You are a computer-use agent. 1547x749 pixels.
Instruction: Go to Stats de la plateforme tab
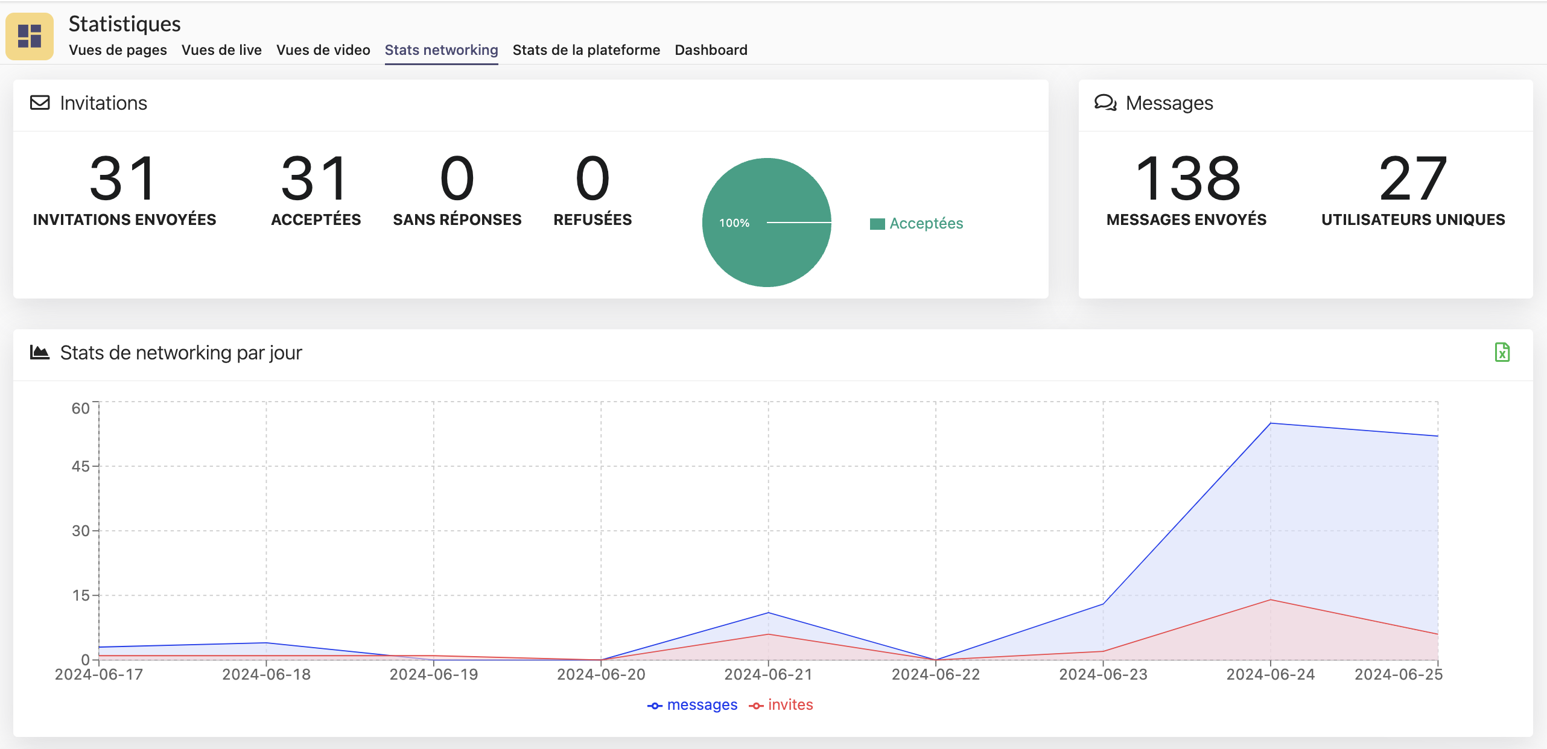click(x=586, y=50)
